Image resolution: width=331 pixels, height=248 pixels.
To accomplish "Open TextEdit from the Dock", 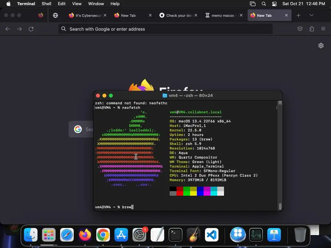I will (x=157, y=235).
